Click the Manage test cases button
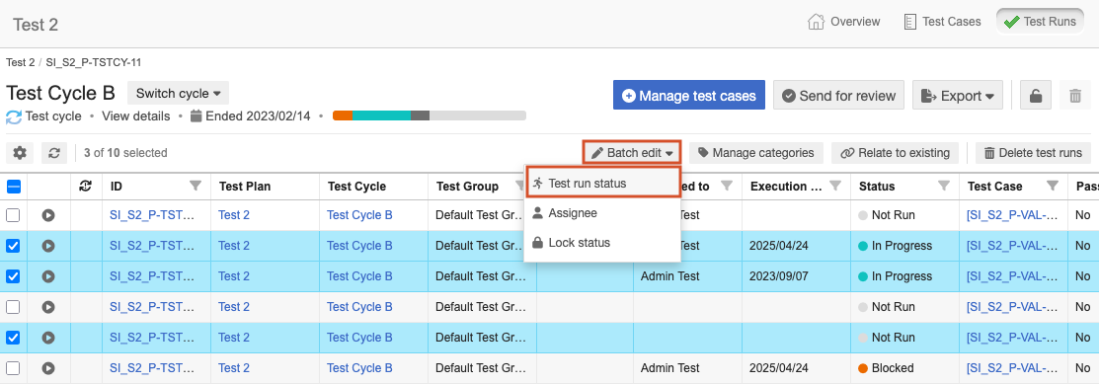 click(x=689, y=96)
